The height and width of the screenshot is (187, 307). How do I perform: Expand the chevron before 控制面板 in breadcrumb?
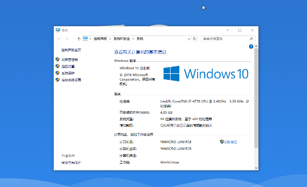(90, 39)
